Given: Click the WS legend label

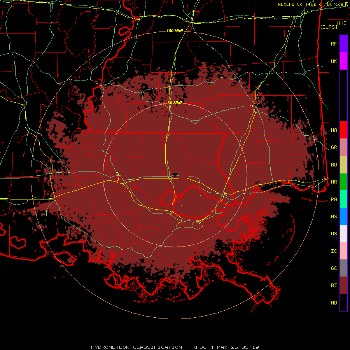Looking at the screenshot, I should pyautogui.click(x=334, y=216).
